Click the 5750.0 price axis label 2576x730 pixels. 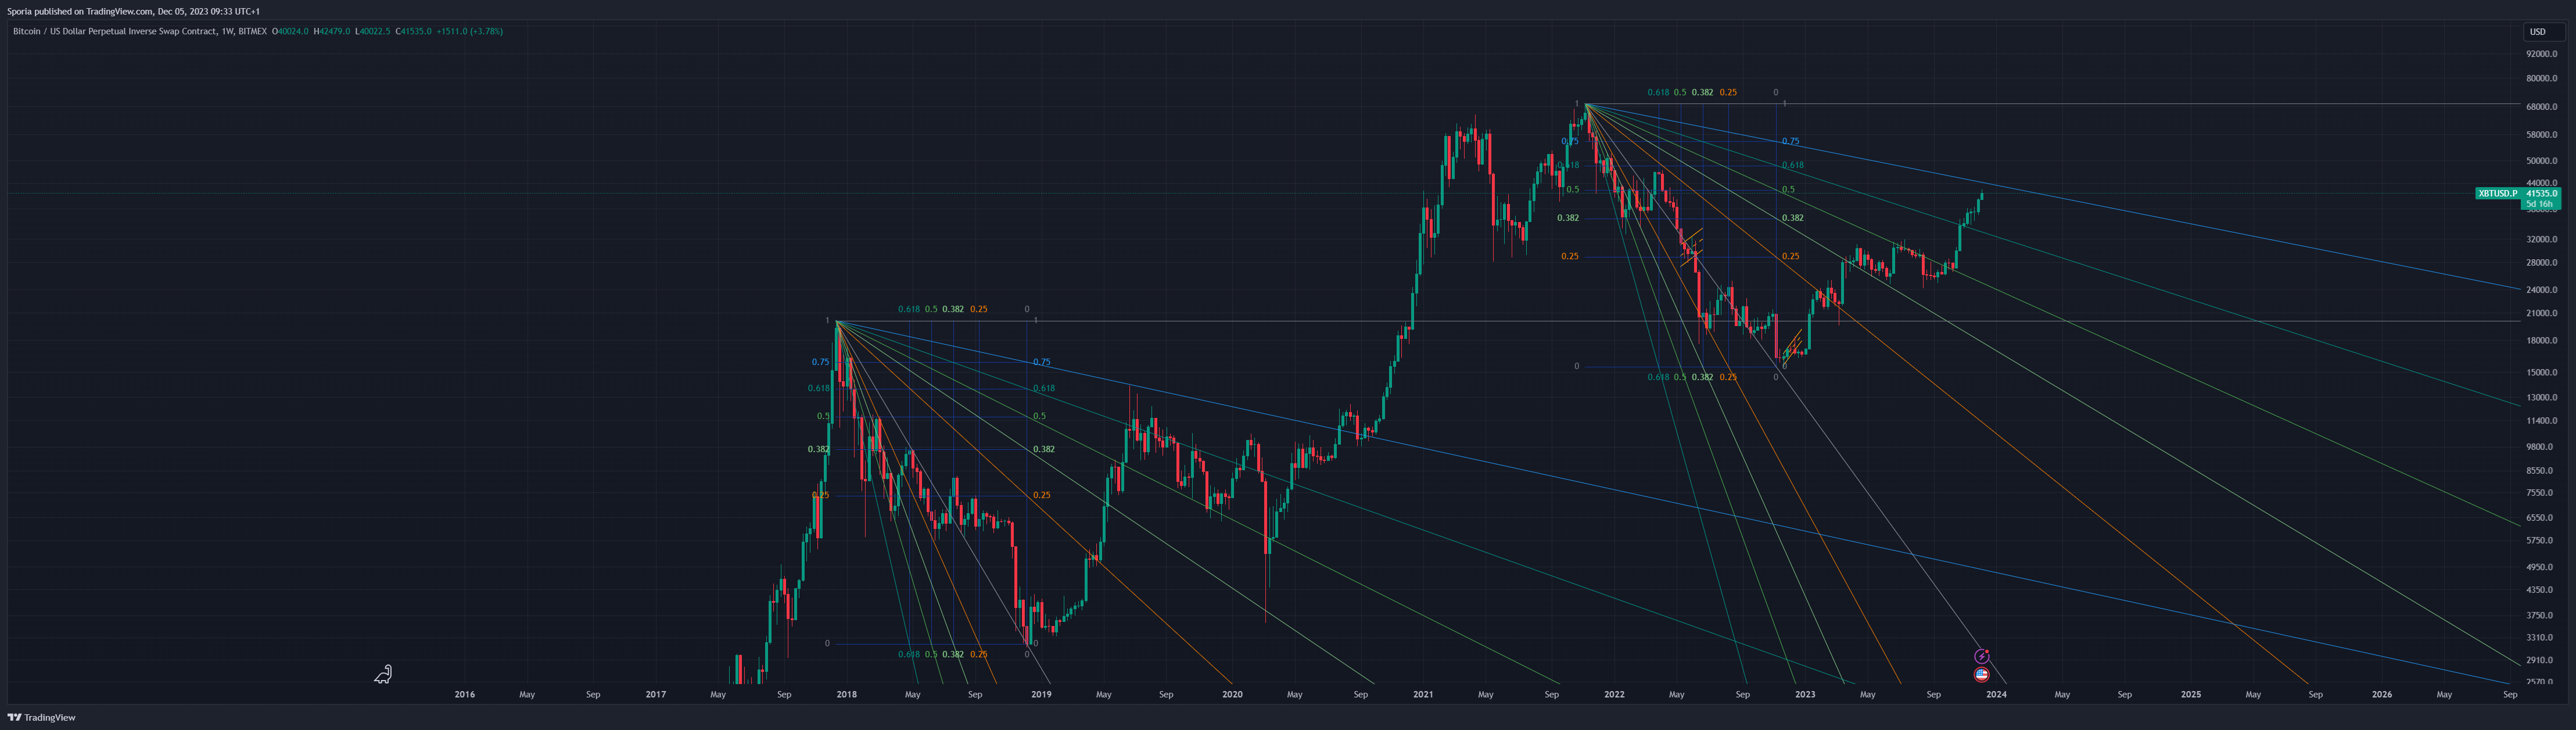tap(2539, 541)
